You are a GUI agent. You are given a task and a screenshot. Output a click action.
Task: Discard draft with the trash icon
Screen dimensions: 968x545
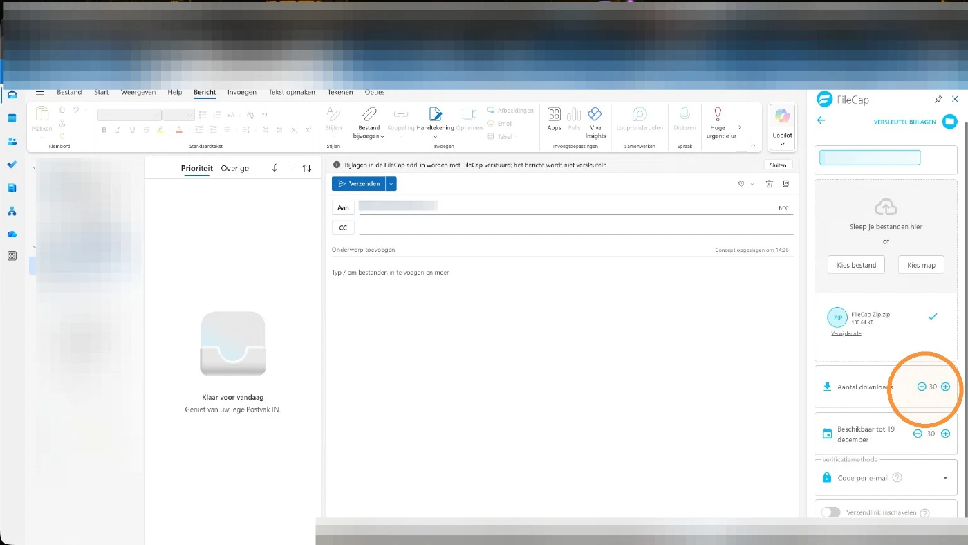[769, 183]
